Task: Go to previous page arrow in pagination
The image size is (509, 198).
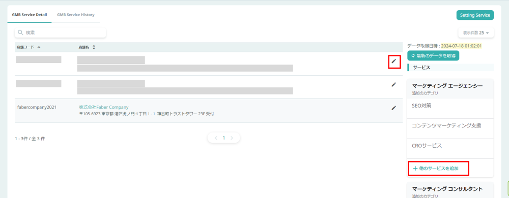Action: 216,138
